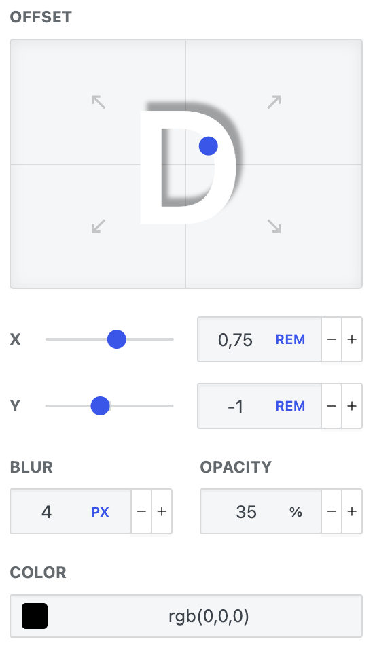
Task: Select the blue offset point on letter D
Action: tap(209, 146)
